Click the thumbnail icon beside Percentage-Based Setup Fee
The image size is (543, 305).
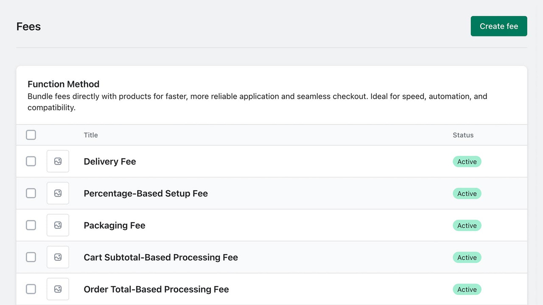(x=58, y=193)
